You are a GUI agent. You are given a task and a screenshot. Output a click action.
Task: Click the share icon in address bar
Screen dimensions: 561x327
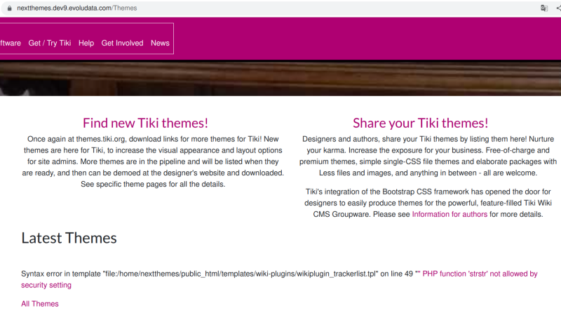coord(558,8)
